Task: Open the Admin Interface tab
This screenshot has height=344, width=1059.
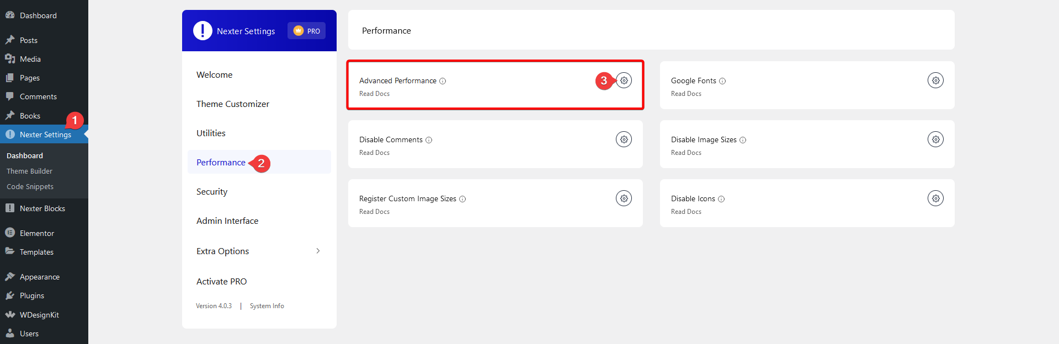Action: click(259, 221)
